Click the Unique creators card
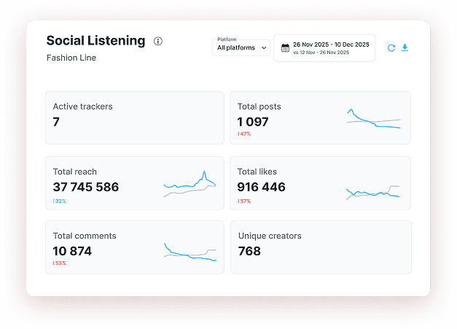This screenshot has width=457, height=329. tap(321, 247)
